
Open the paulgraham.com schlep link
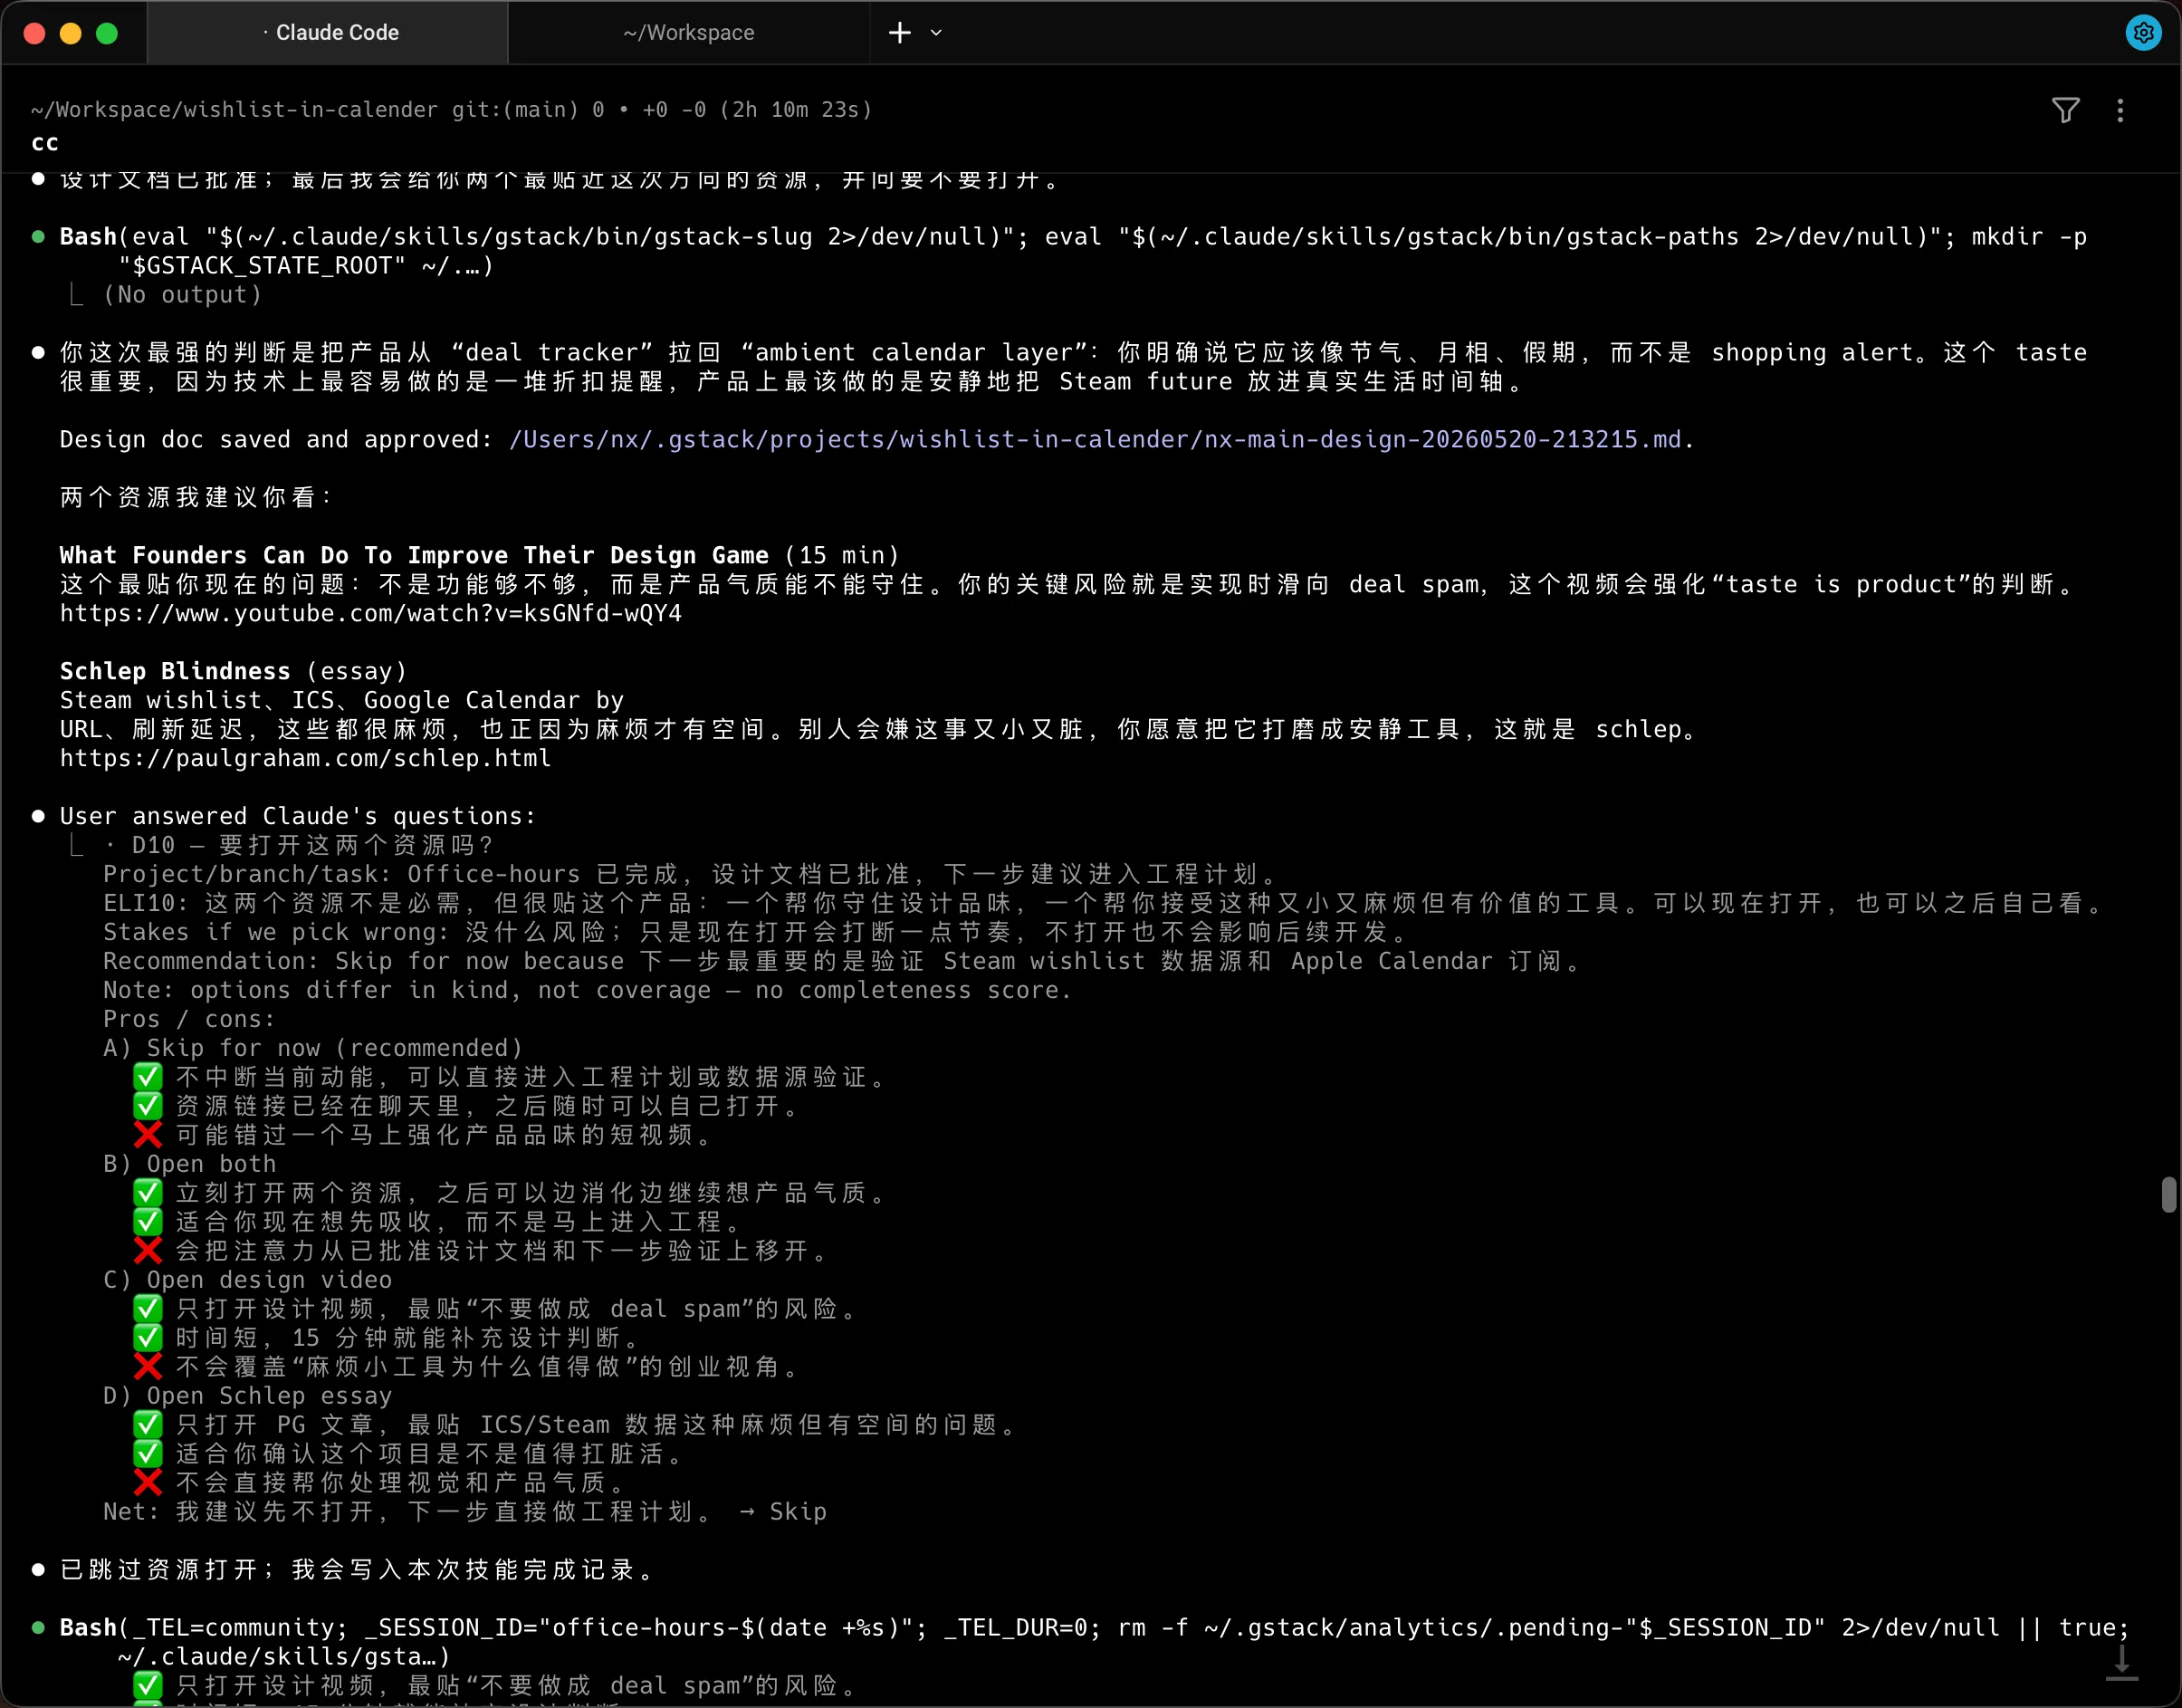305,758
